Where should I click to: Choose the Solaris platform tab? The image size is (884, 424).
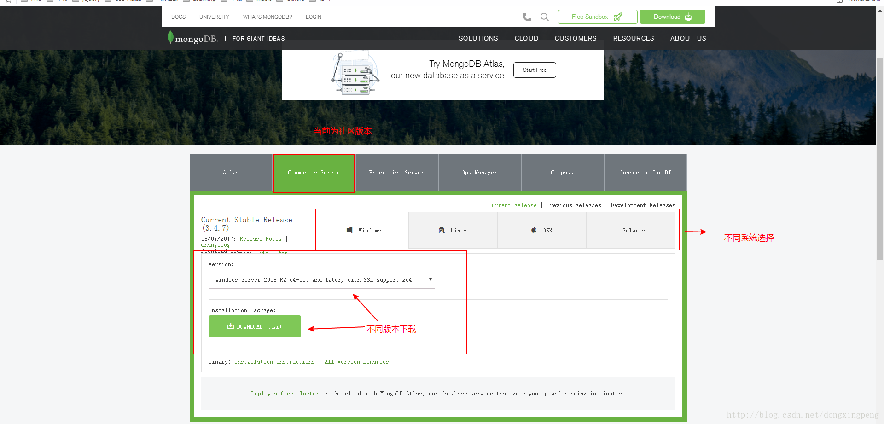631,230
